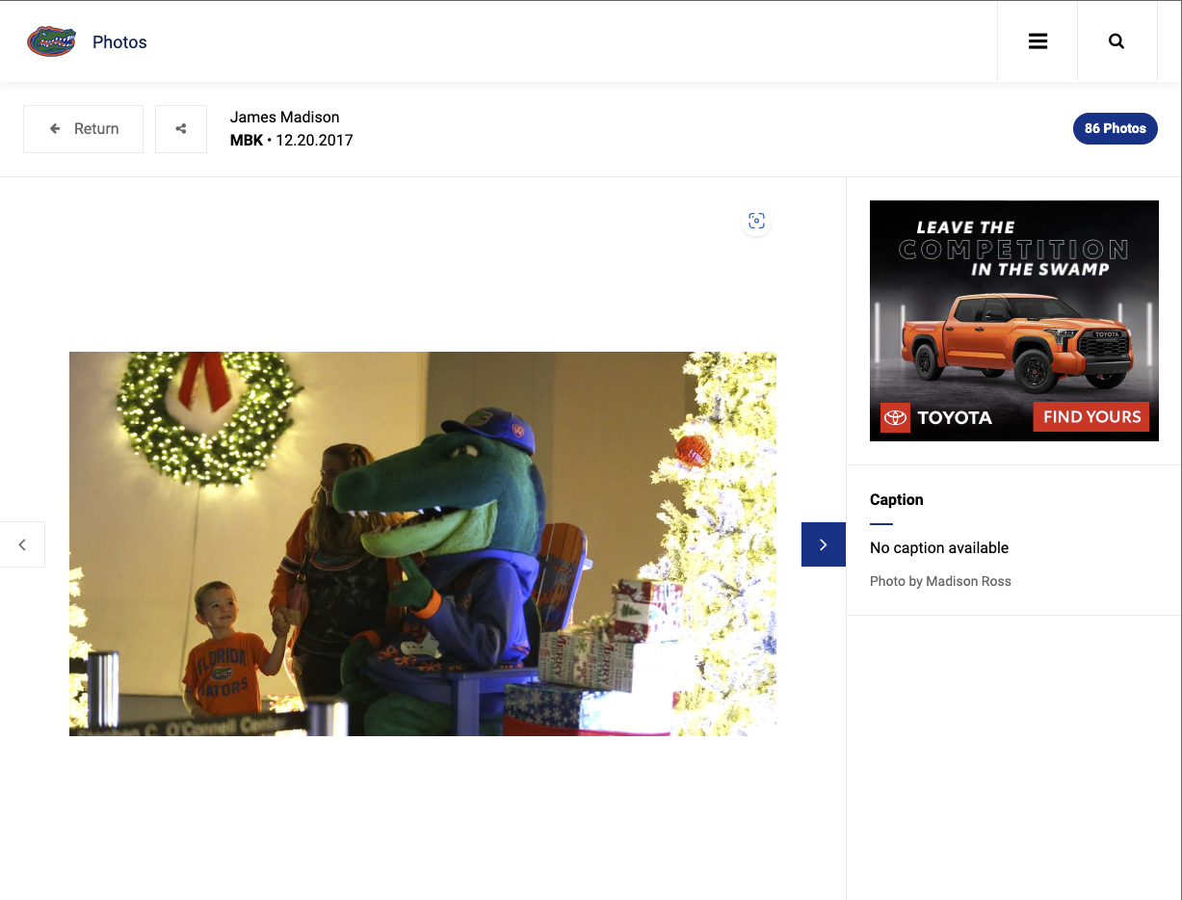Select the No caption available text
Screen dimensions: 1182x900
[x=939, y=547]
